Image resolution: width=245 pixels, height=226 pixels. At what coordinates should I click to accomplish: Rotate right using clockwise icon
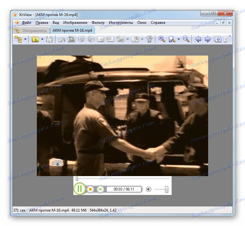pos(91,39)
